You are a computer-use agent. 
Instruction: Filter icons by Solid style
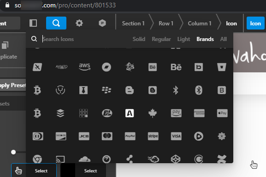click(x=139, y=39)
